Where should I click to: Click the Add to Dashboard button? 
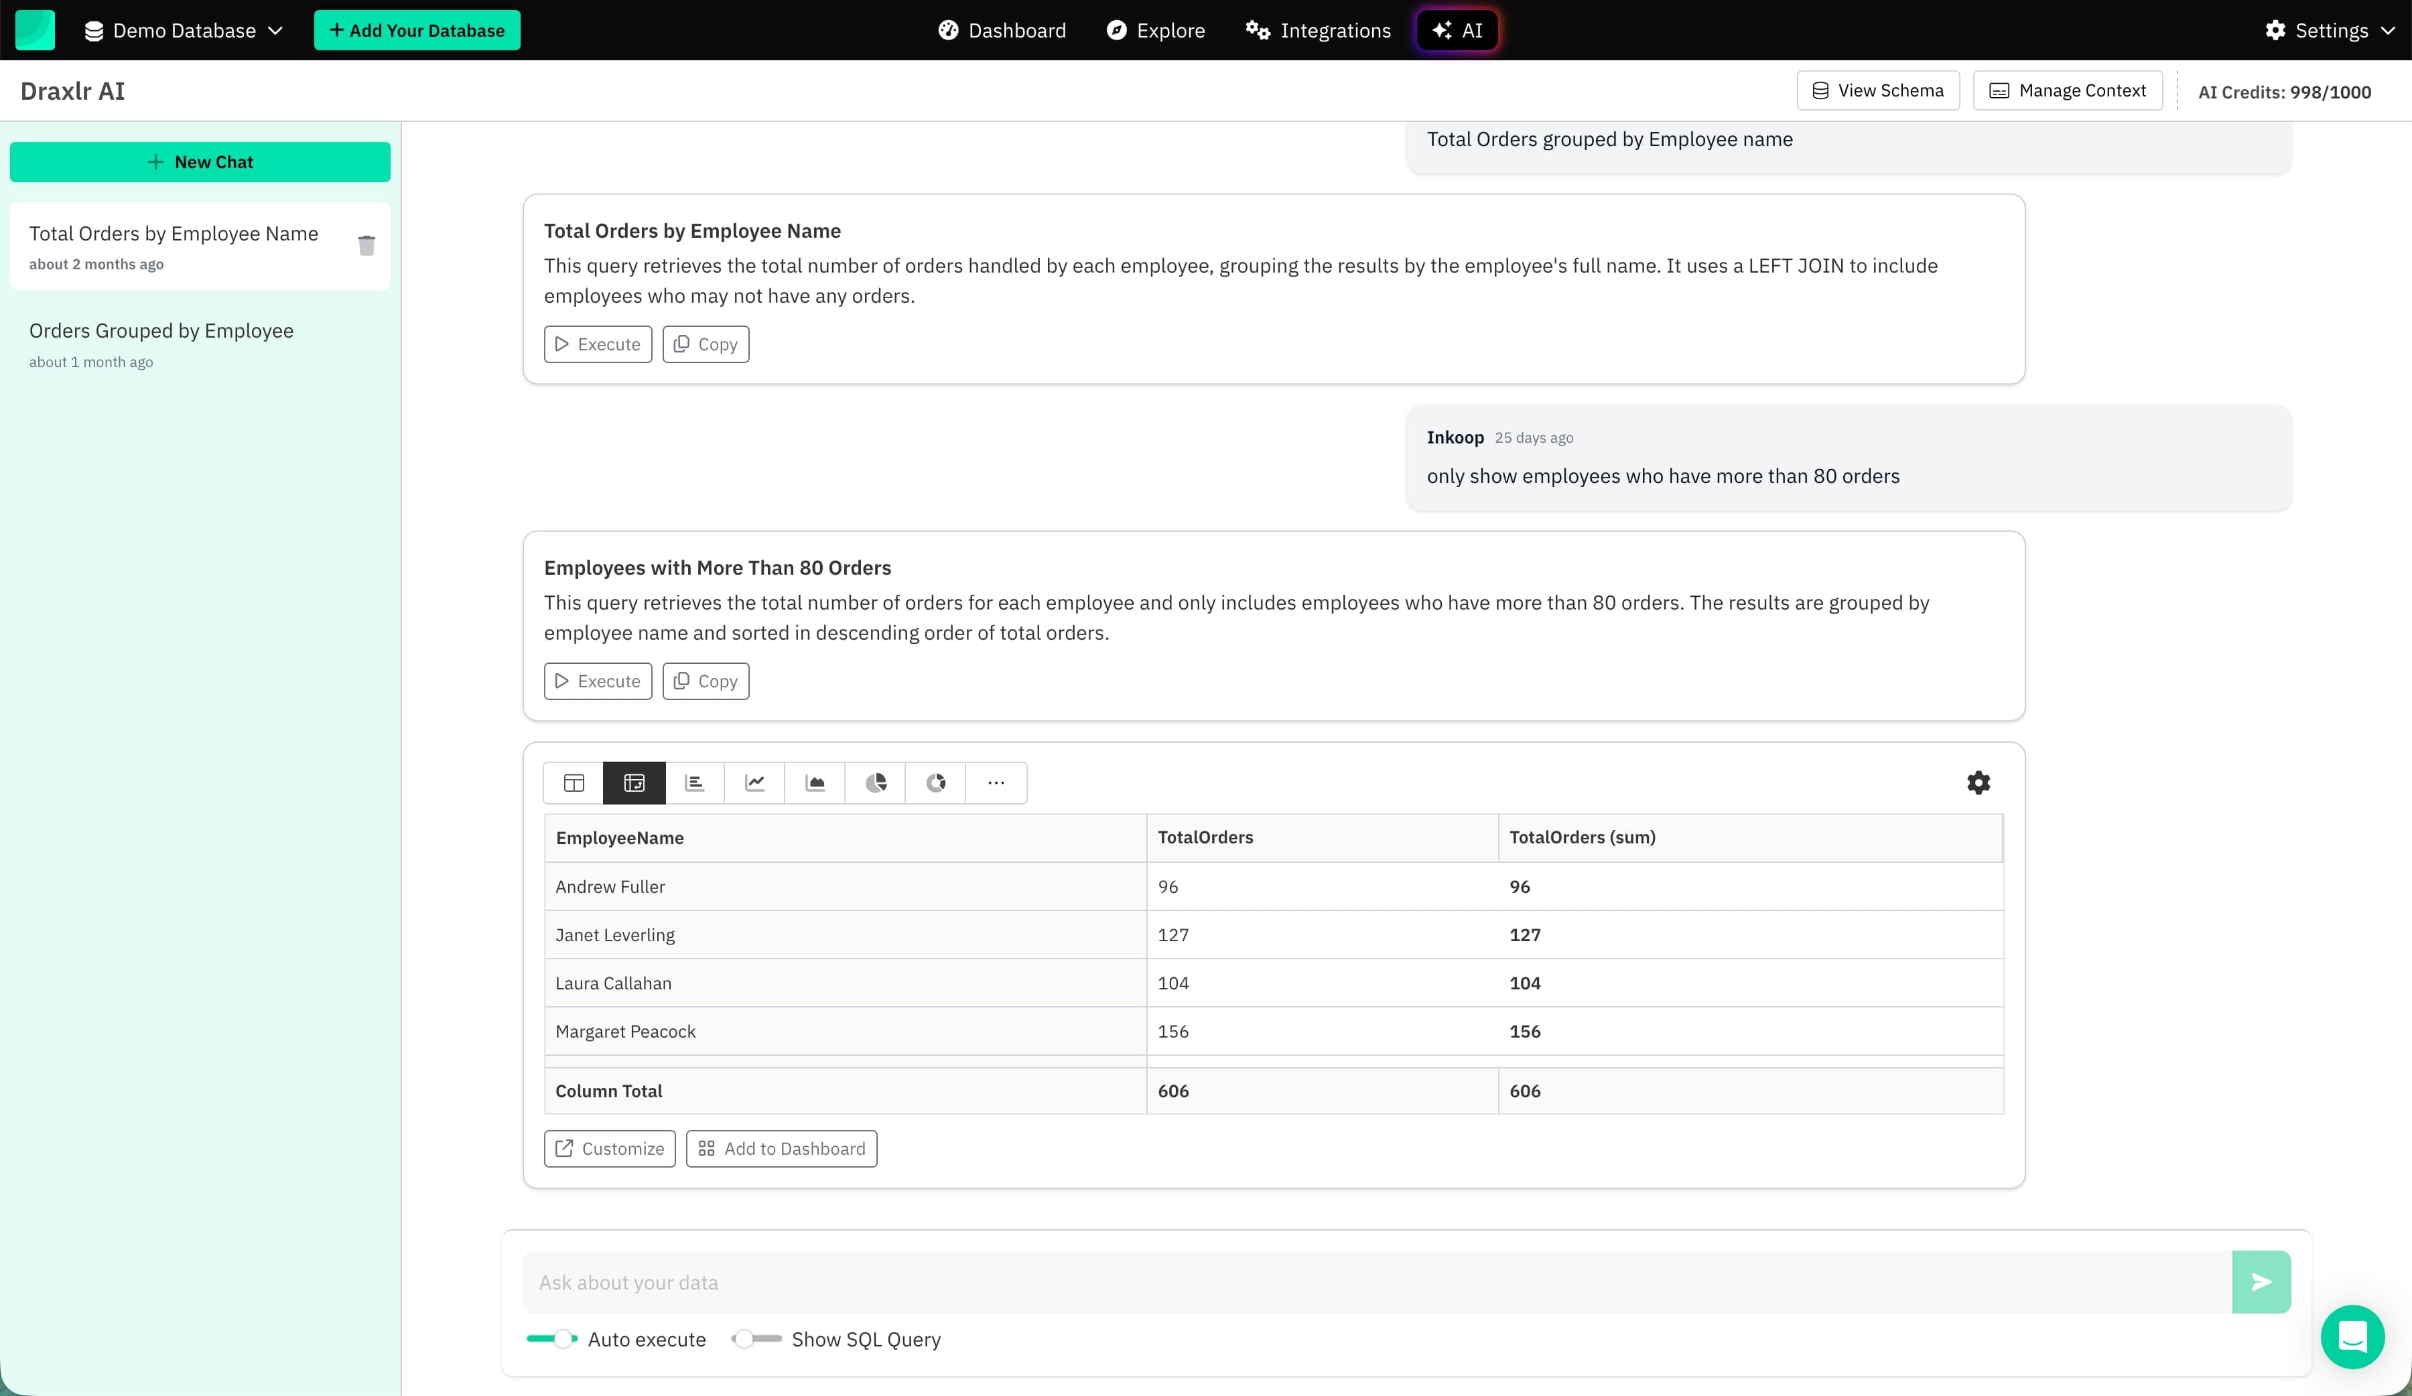coord(781,1148)
